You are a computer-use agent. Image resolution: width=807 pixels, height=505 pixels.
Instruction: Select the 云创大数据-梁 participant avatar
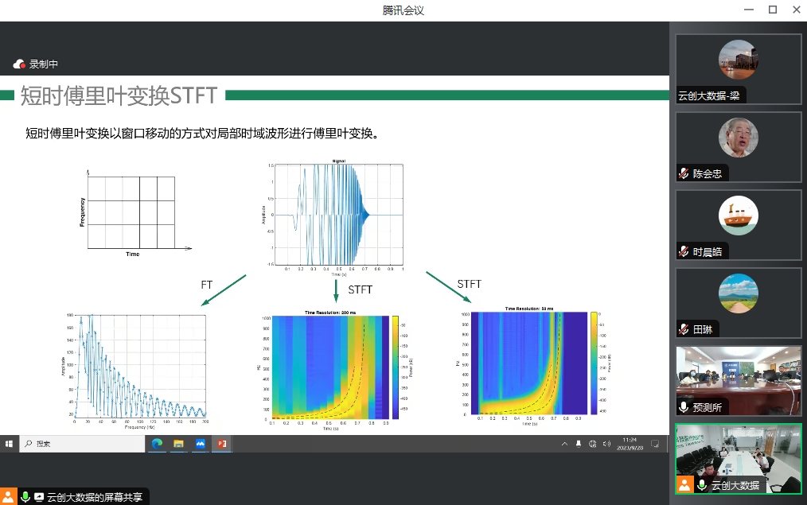point(738,60)
